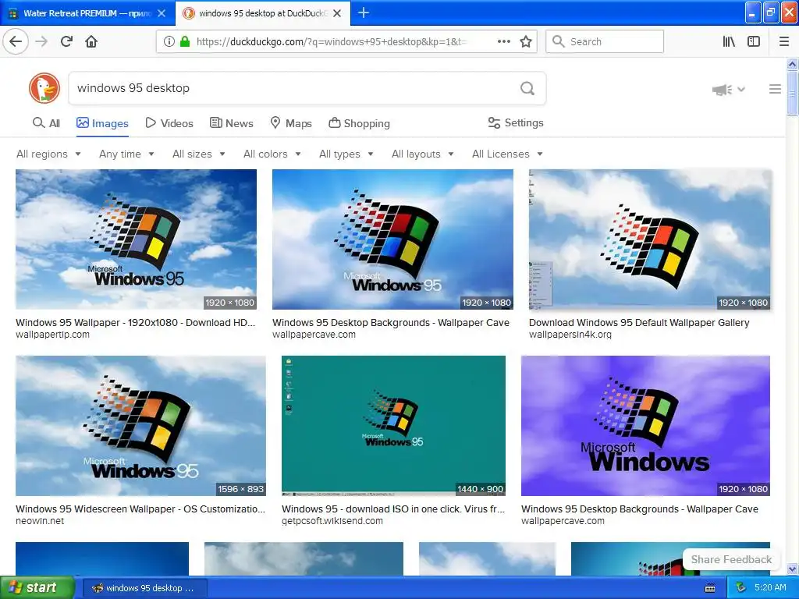Select the All search results tab
Image resolution: width=799 pixels, height=599 pixels.
tap(46, 122)
